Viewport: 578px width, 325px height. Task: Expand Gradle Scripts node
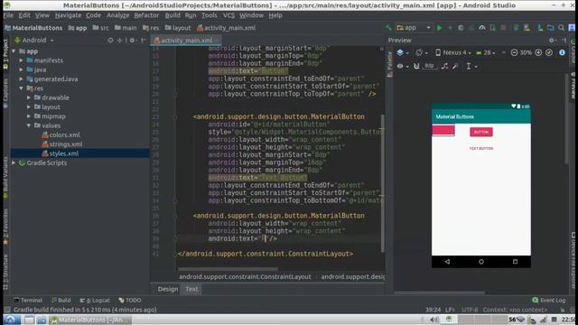[x=14, y=162]
